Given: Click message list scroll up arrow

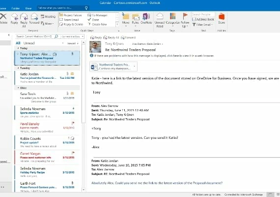Looking at the screenshot, I should click(x=84, y=42).
